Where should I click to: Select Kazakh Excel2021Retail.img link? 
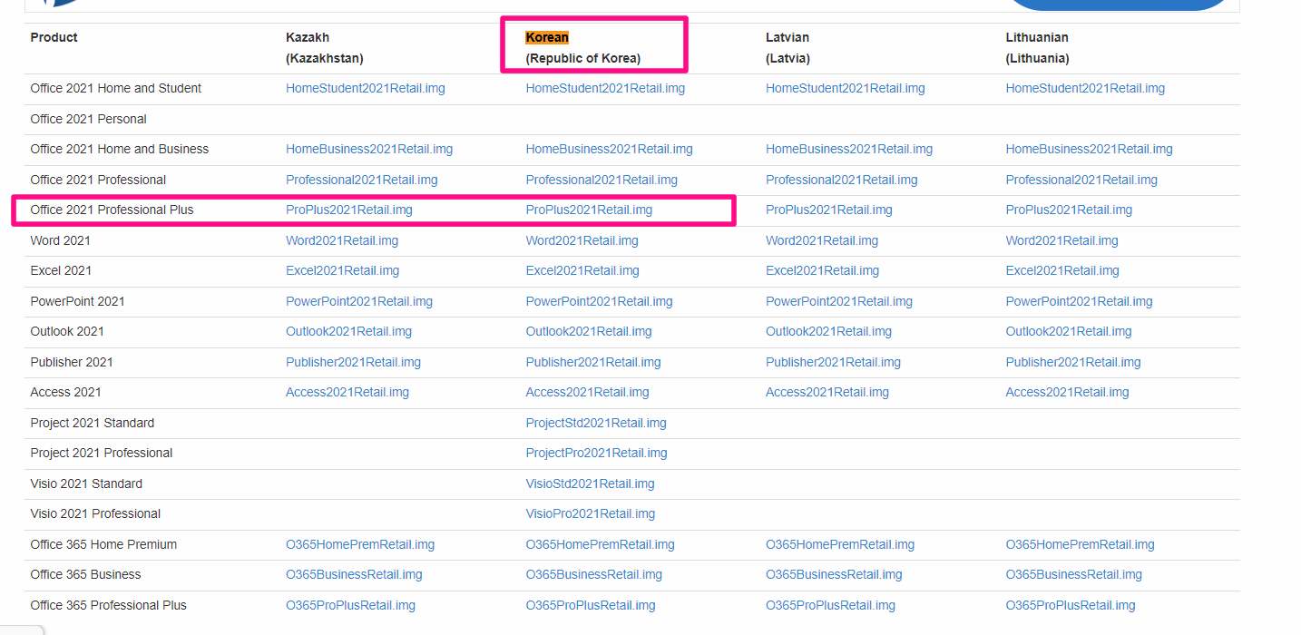coord(343,270)
